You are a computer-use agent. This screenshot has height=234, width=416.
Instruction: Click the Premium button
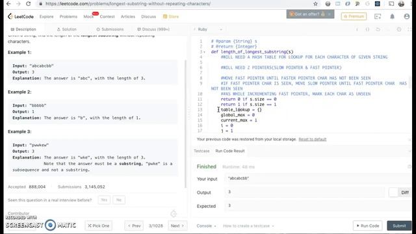pos(354,16)
